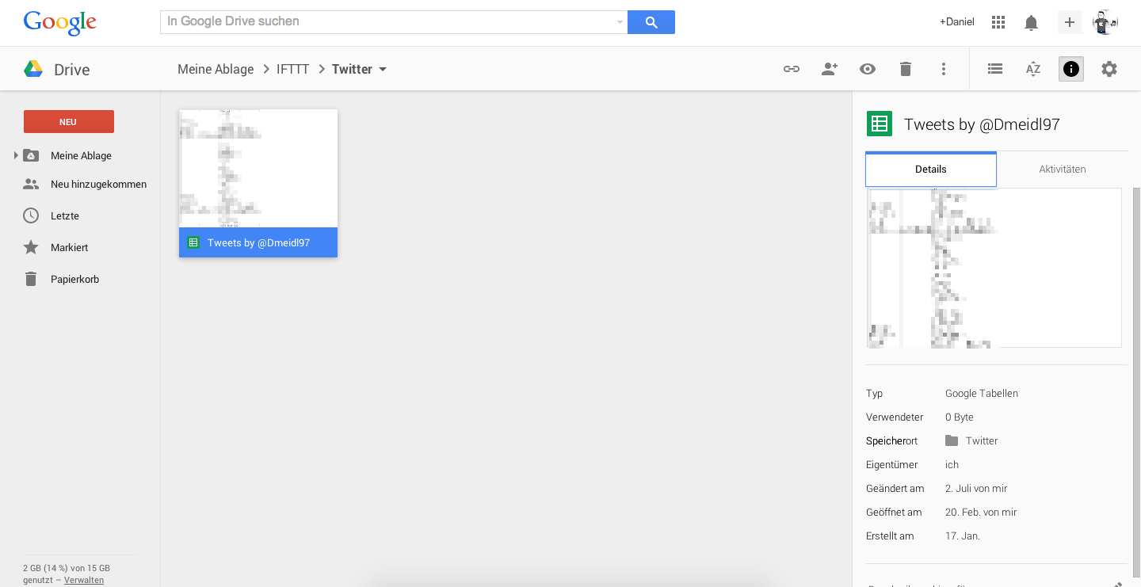Click the 2. Juli von mir value
The image size is (1141, 587).
coord(976,488)
